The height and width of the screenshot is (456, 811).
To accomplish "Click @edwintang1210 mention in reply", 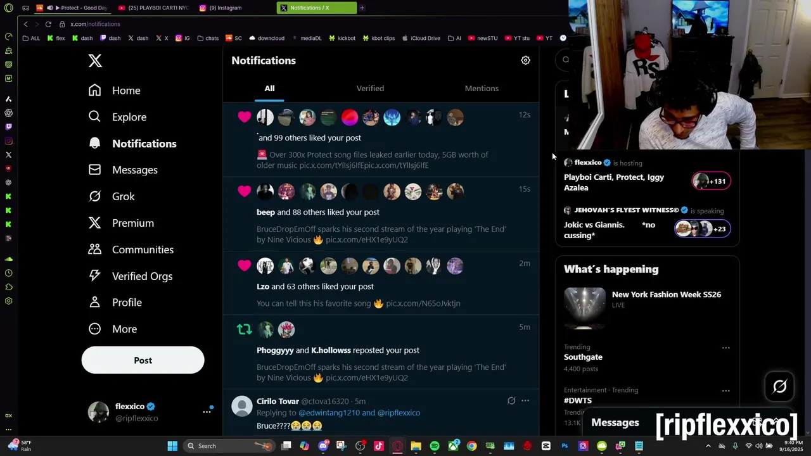I will pos(329,413).
